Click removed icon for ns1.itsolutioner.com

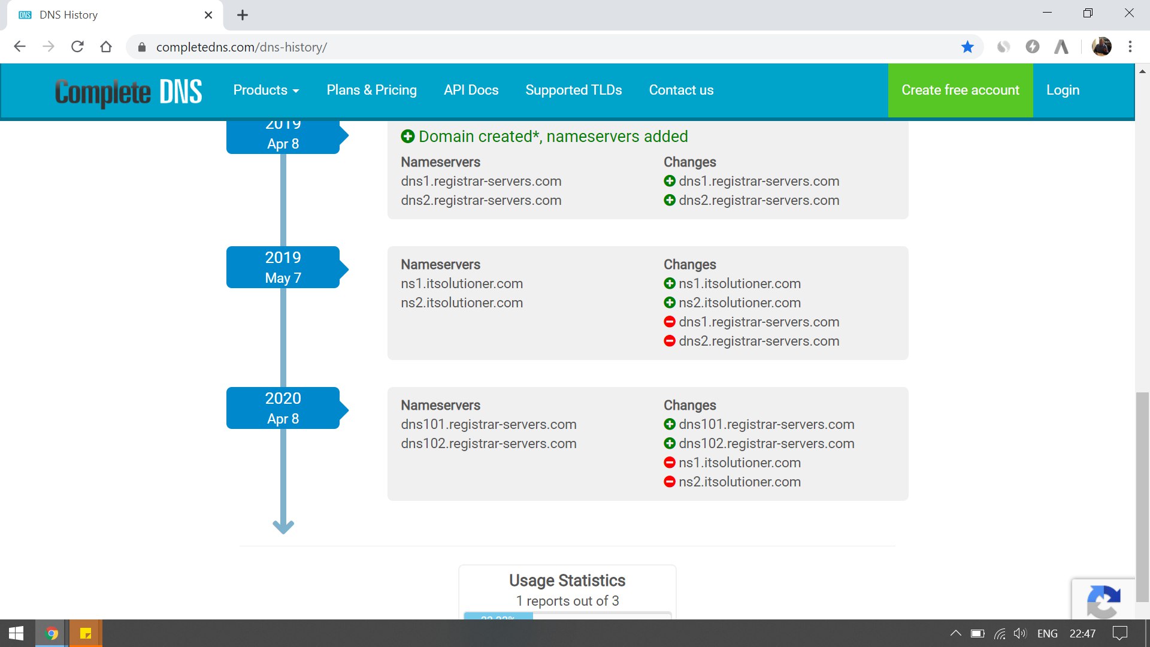click(x=670, y=462)
